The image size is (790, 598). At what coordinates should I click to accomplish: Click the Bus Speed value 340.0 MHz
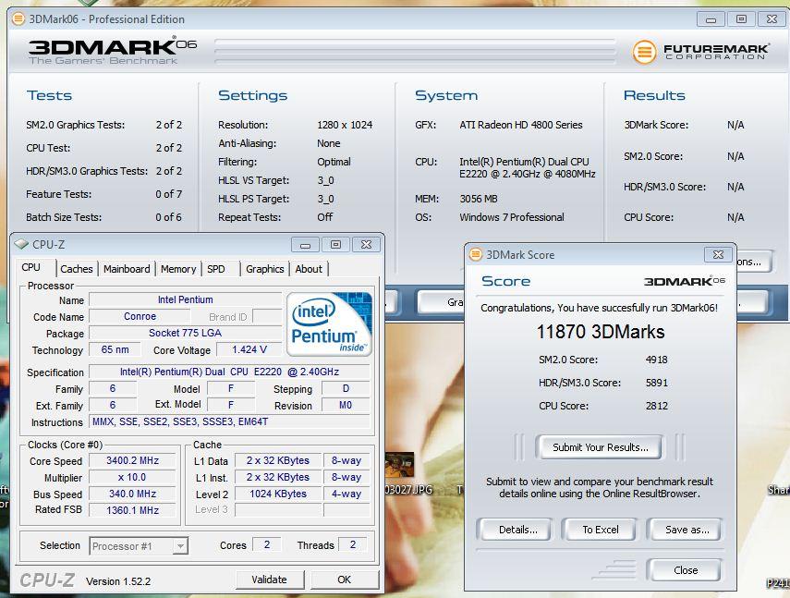(x=132, y=494)
